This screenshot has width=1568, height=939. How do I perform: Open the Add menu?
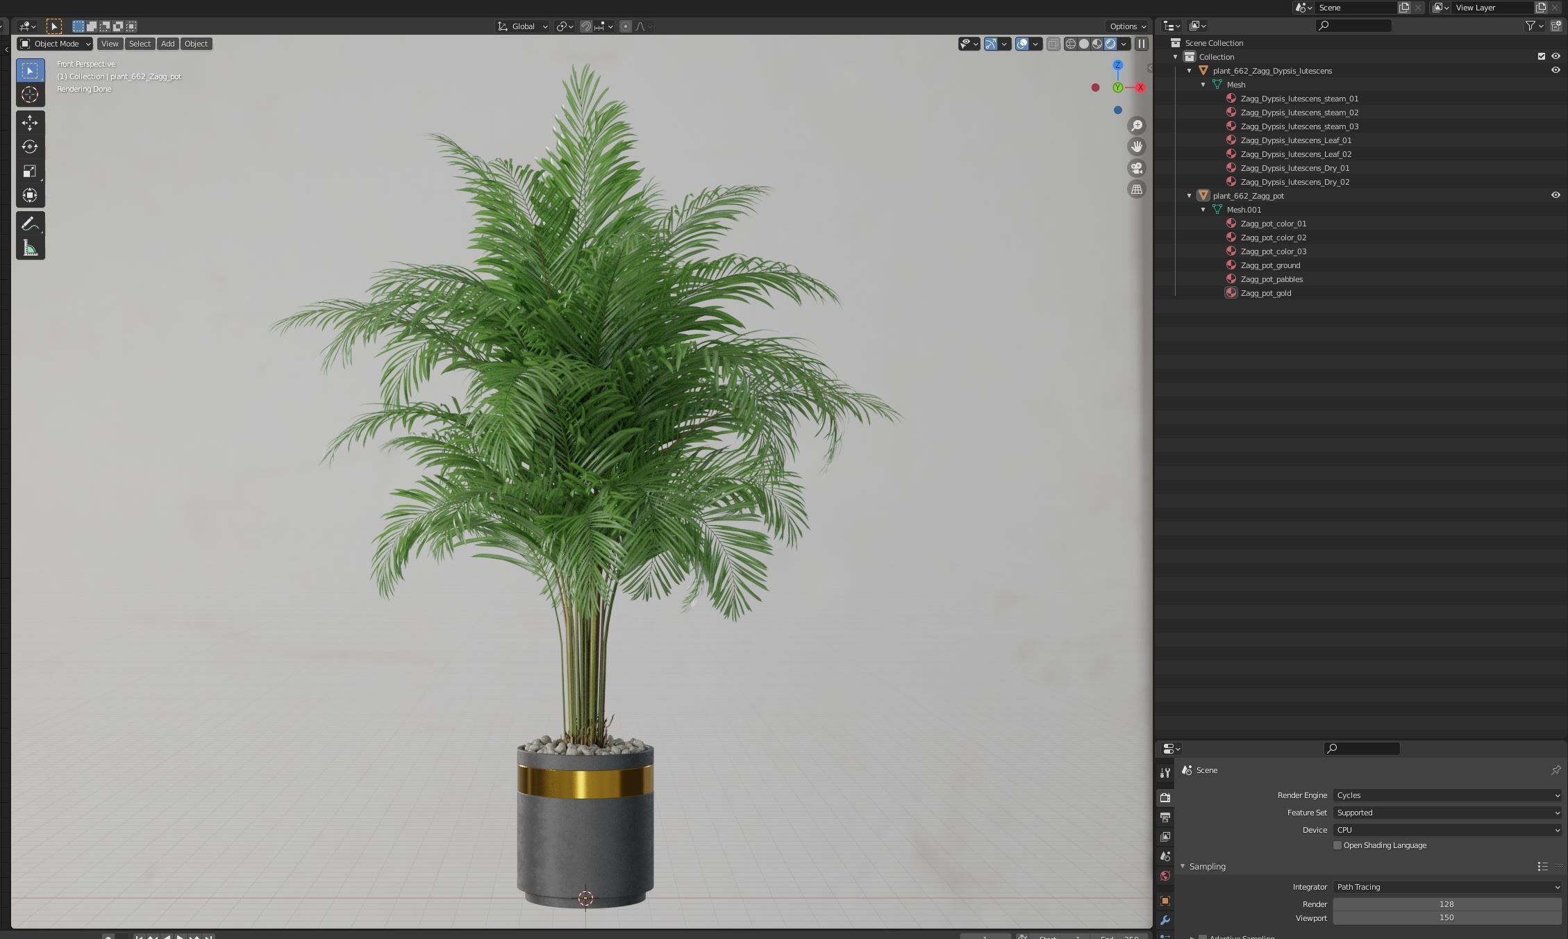(x=167, y=44)
